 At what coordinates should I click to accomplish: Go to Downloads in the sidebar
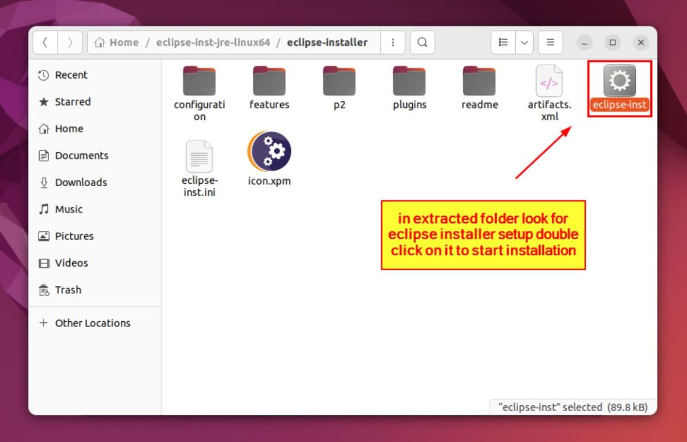pos(81,182)
